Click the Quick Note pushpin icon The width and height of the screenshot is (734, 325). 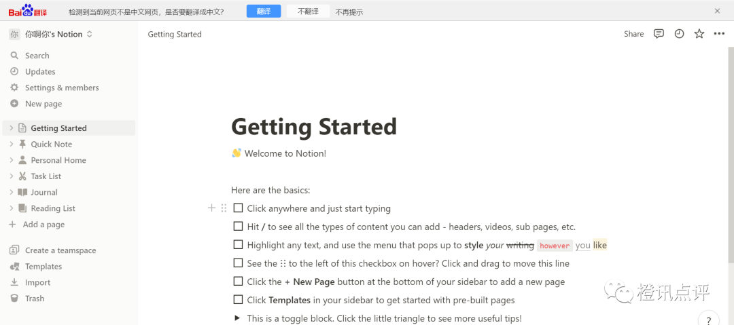click(x=22, y=144)
